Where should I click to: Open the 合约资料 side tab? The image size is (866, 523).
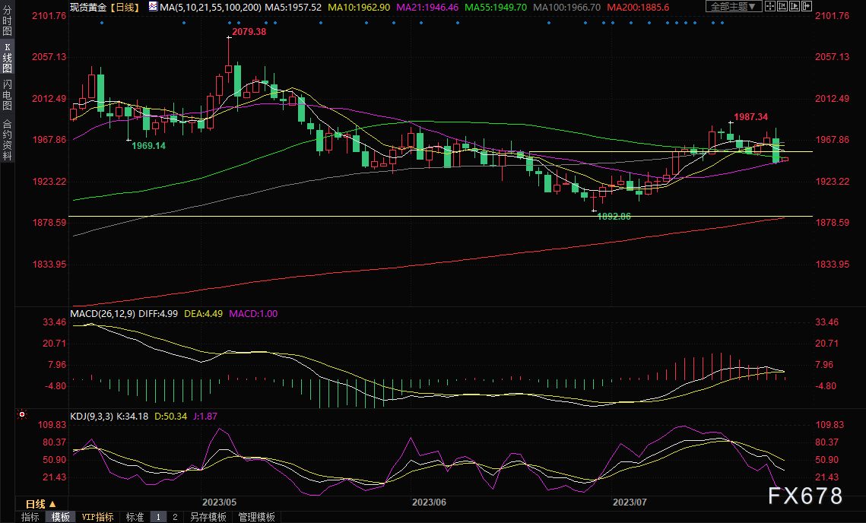coord(7,140)
